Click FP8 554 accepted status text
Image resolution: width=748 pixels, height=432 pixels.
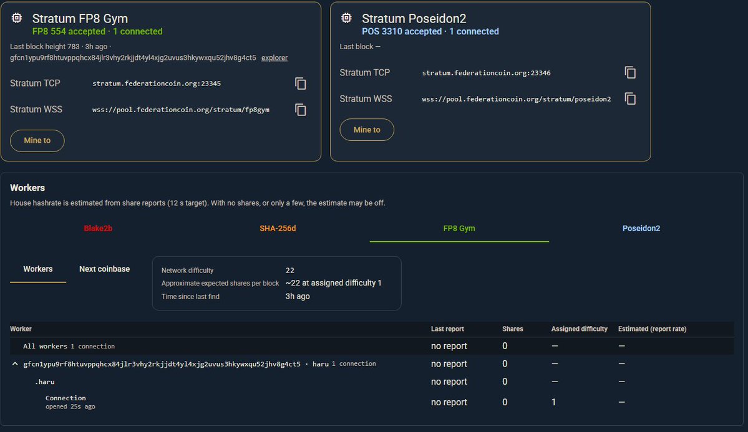(x=69, y=31)
